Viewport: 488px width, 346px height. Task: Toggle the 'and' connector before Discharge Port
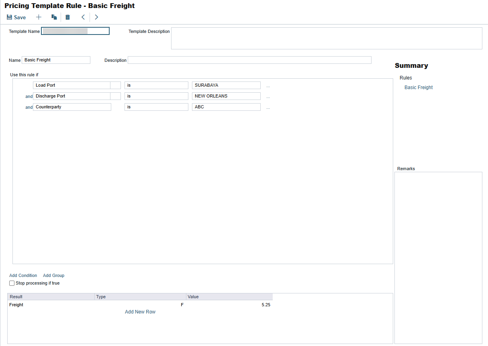pos(29,97)
